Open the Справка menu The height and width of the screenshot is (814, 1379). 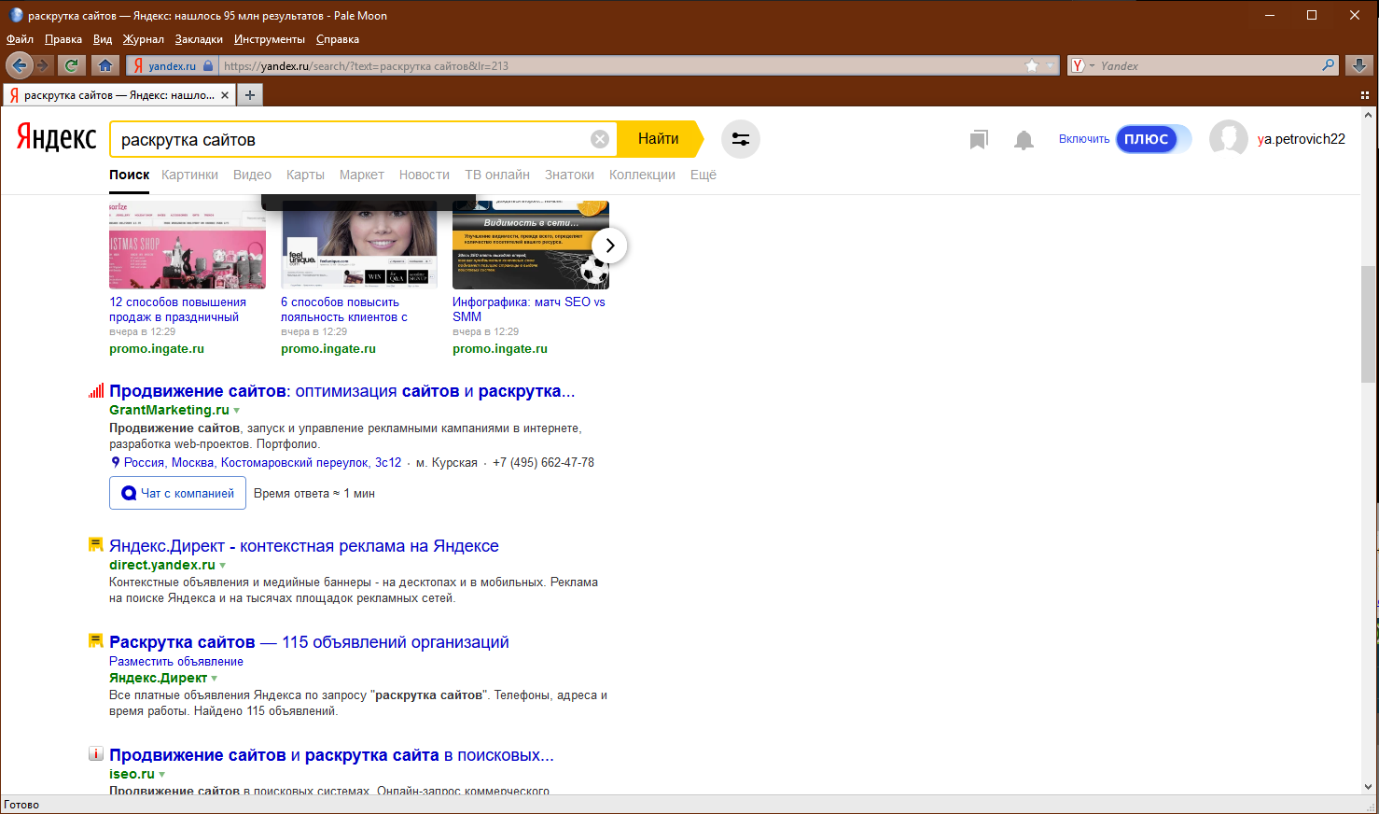[x=338, y=39]
